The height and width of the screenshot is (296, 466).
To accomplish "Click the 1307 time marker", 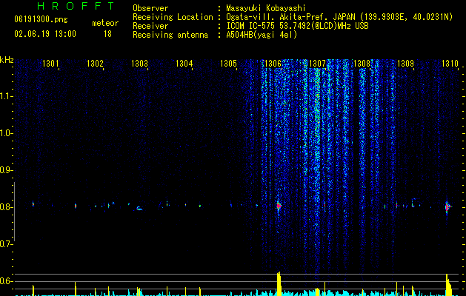I will pos(317,64).
